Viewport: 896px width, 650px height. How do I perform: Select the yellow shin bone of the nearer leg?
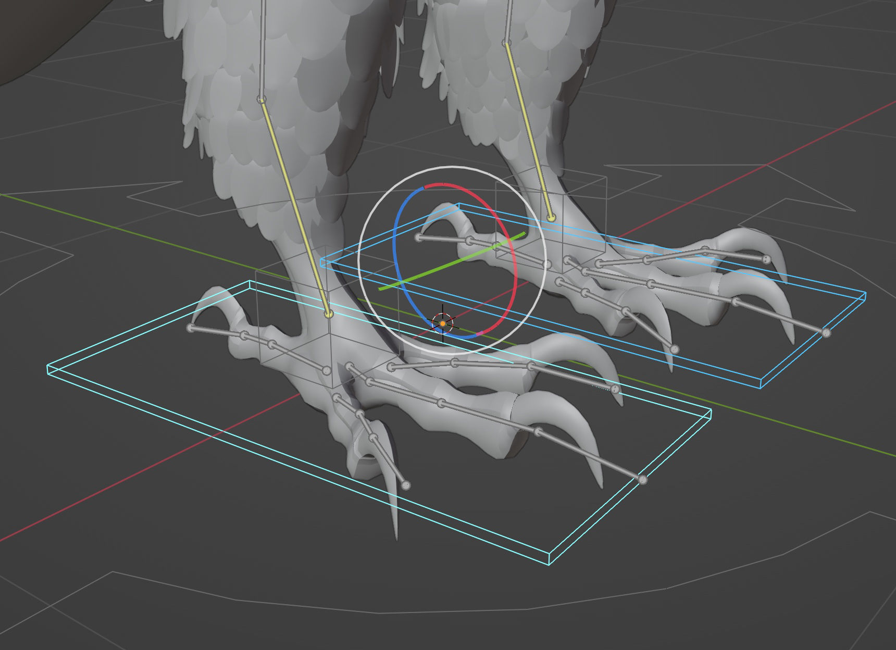[x=295, y=207]
